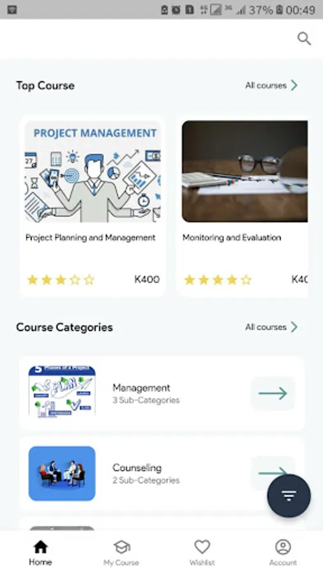Open Counseling category arrow icon
The height and width of the screenshot is (574, 323).
(x=273, y=473)
